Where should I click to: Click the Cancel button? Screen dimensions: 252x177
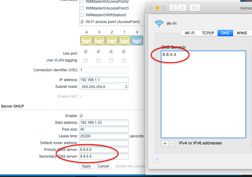(x=103, y=166)
